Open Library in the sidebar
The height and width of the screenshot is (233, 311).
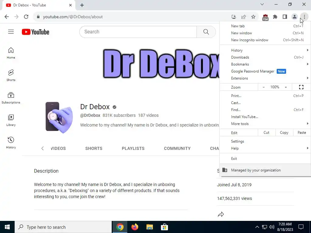click(11, 120)
